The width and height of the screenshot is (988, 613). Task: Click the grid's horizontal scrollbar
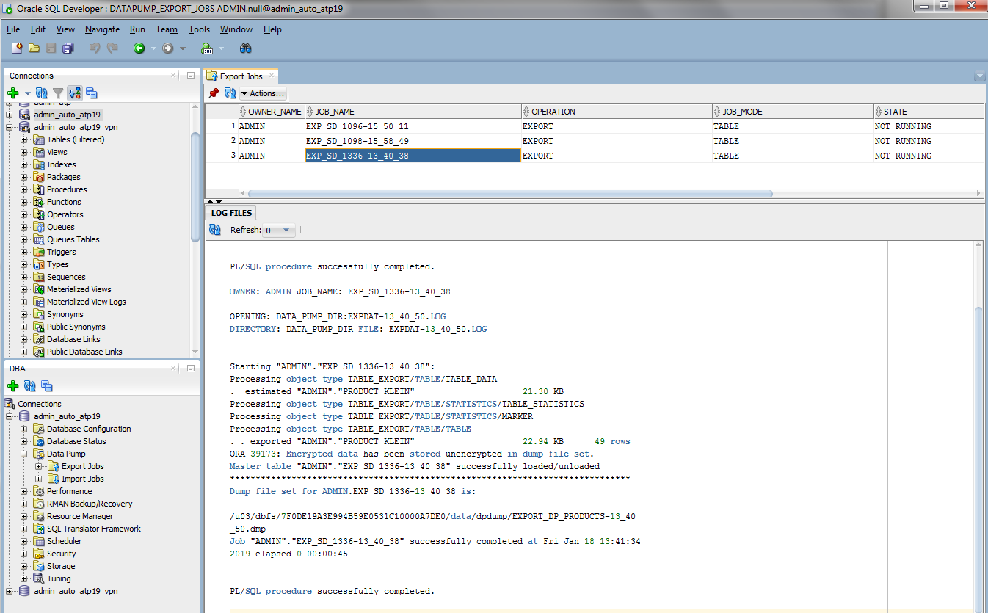click(510, 194)
